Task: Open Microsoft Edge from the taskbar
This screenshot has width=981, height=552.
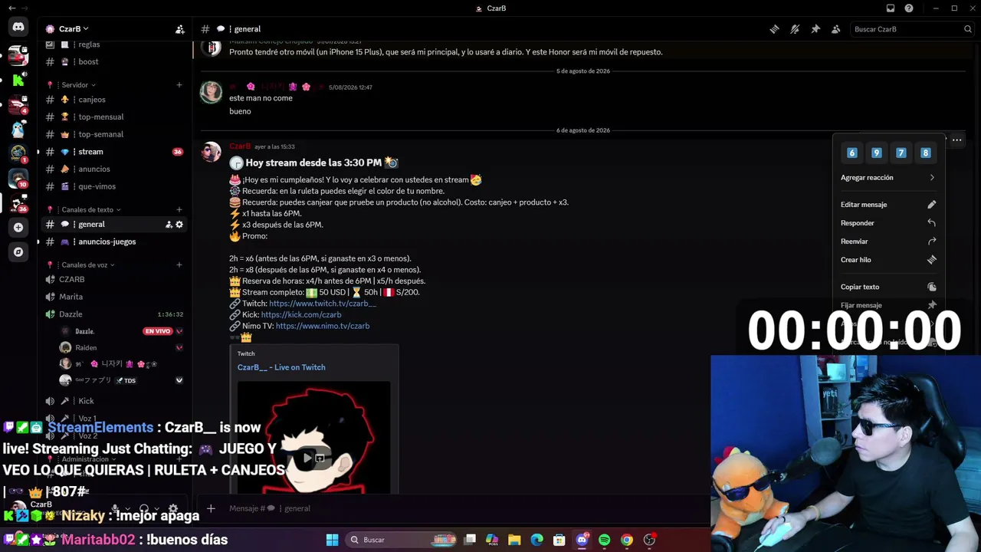Action: 536,540
